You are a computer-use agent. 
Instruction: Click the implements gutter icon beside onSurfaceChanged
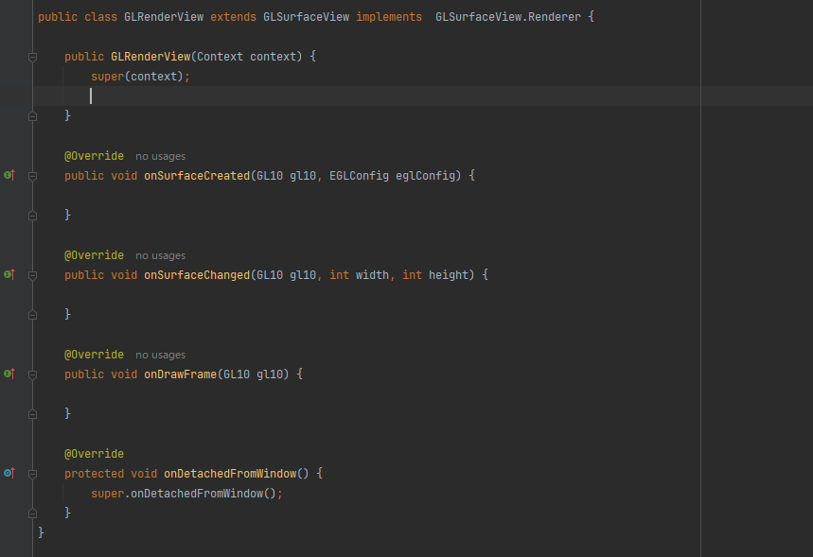point(9,274)
